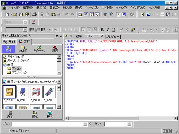The image size is (179, 134).
Task: Click the horizontal scrollbar of the source view
Action: click(x=103, y=118)
